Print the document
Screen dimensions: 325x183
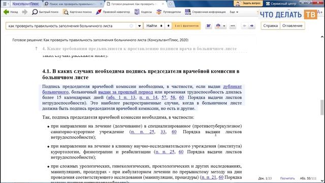218,26
